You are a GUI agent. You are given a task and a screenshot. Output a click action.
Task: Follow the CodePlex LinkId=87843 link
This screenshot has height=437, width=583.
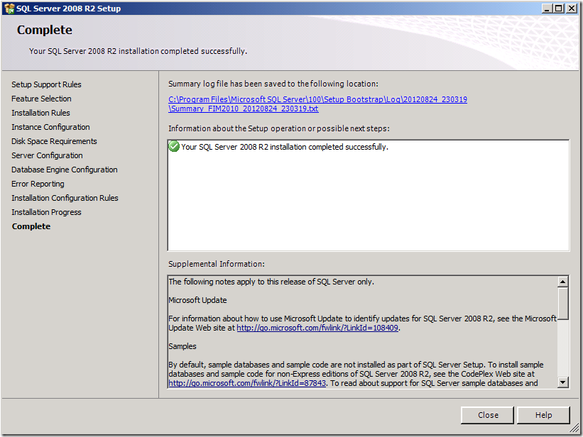(247, 383)
